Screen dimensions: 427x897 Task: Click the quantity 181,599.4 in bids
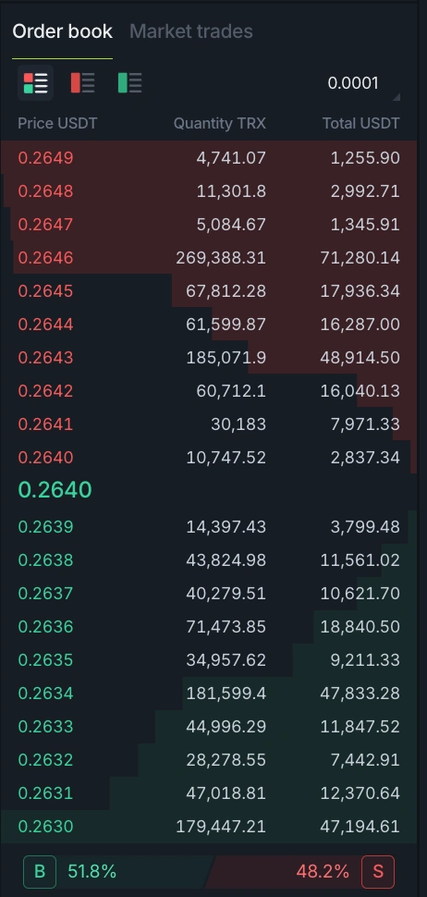(226, 694)
